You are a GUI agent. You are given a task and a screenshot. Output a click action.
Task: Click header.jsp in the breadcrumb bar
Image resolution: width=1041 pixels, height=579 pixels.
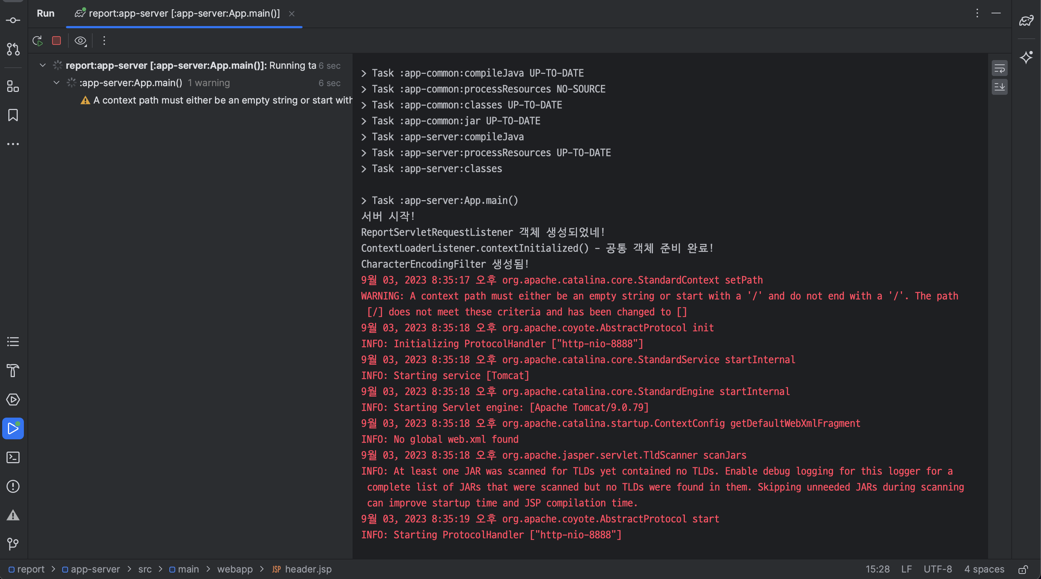tap(308, 569)
